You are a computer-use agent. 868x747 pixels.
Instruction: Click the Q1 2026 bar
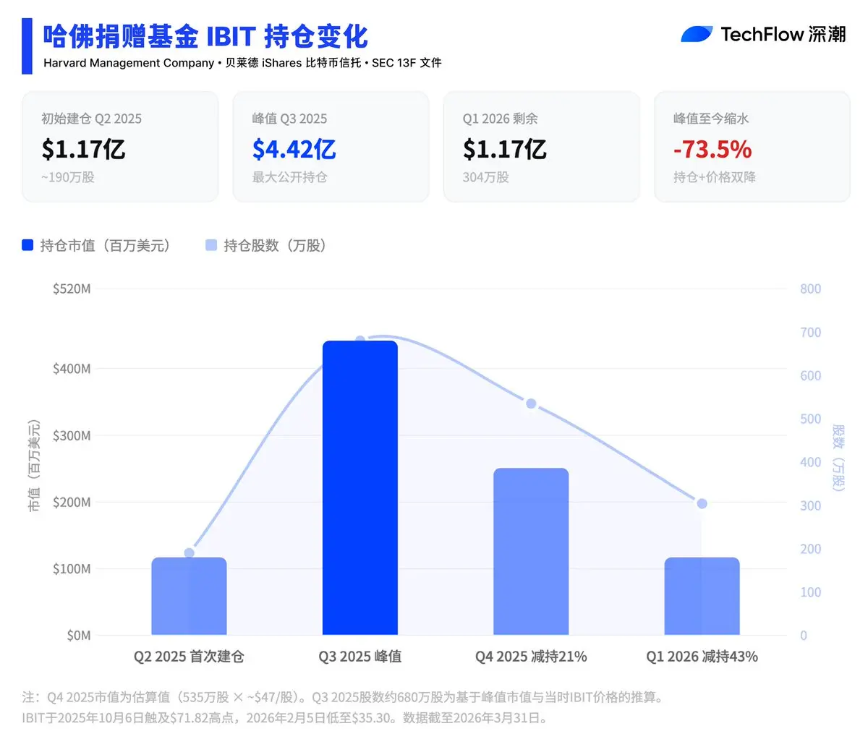tap(702, 597)
